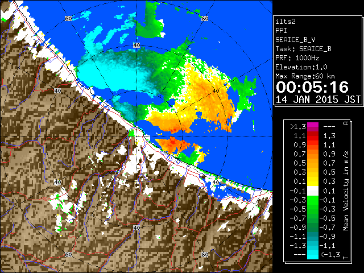The height and width of the screenshot is (273, 364).
Task: Click the '<-1.3' legend label
Action: (330, 254)
